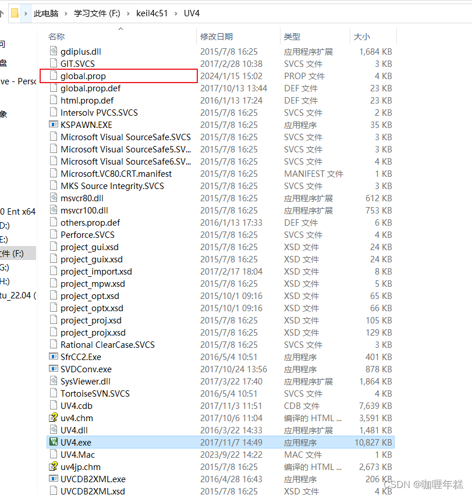Click the KSPAWN.EXE application icon
The height and width of the screenshot is (495, 472).
[54, 124]
